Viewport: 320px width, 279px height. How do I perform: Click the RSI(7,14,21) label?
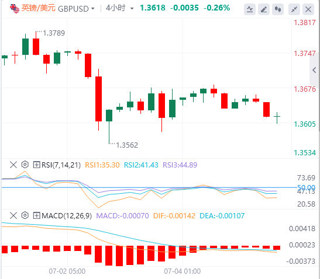[61, 165]
